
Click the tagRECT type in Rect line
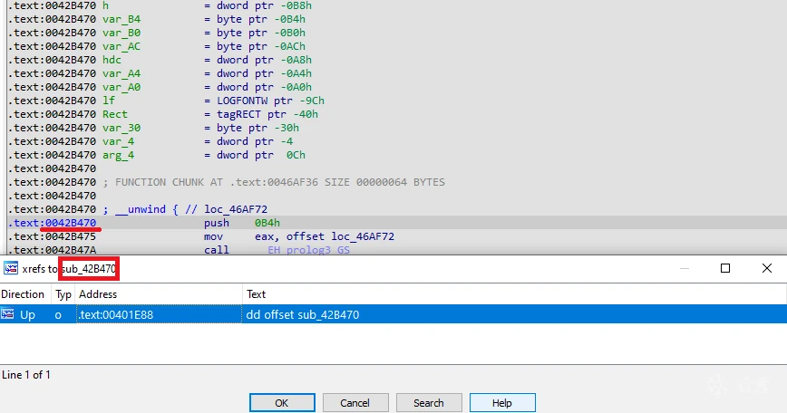click(239, 114)
